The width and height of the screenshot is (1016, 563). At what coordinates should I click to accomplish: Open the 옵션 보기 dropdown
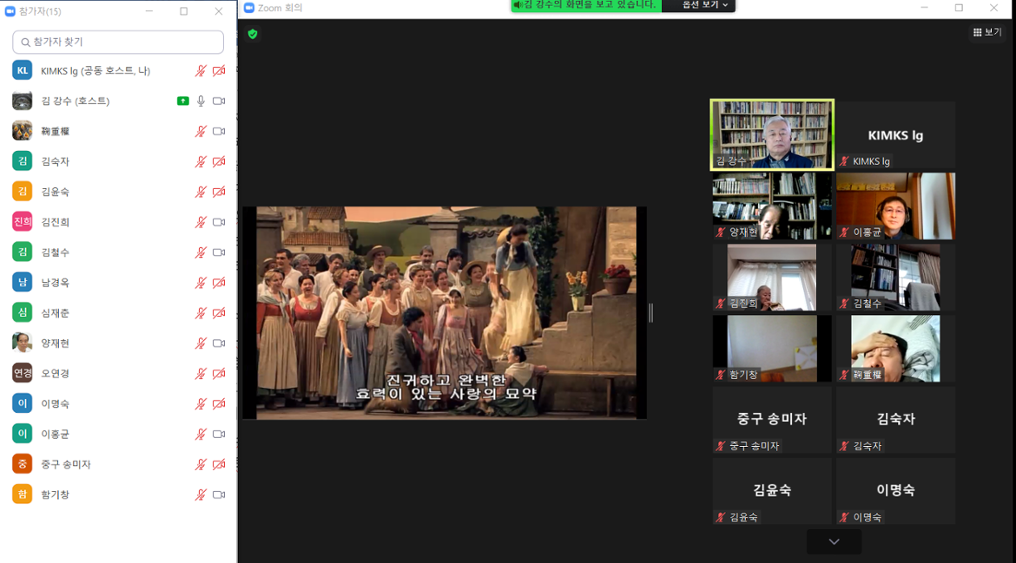click(707, 5)
